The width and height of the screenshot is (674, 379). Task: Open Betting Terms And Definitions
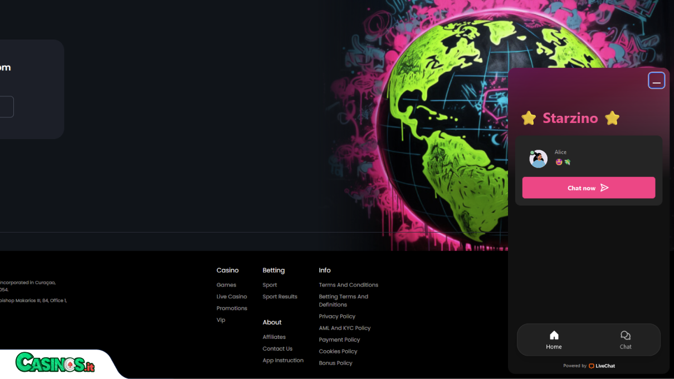point(344,301)
